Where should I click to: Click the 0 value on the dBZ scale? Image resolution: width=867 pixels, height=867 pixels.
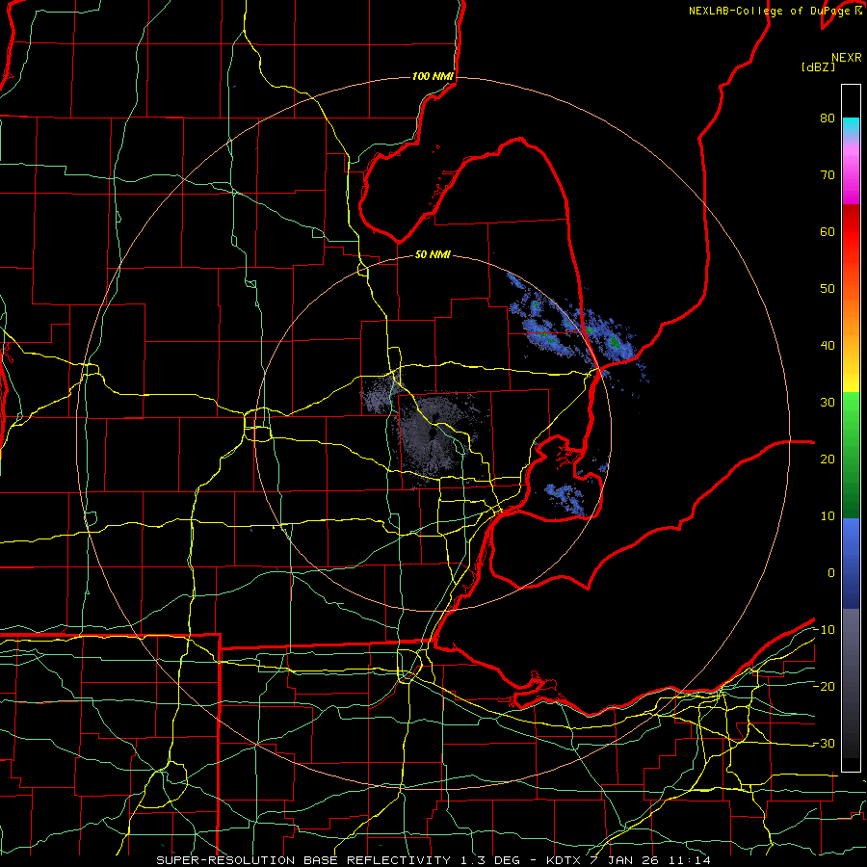(x=831, y=573)
